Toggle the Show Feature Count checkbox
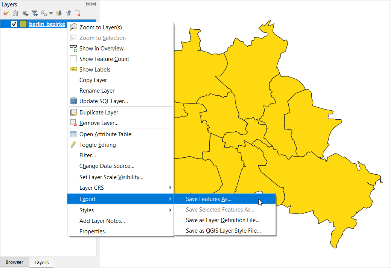The width and height of the screenshot is (390, 268). pos(73,59)
